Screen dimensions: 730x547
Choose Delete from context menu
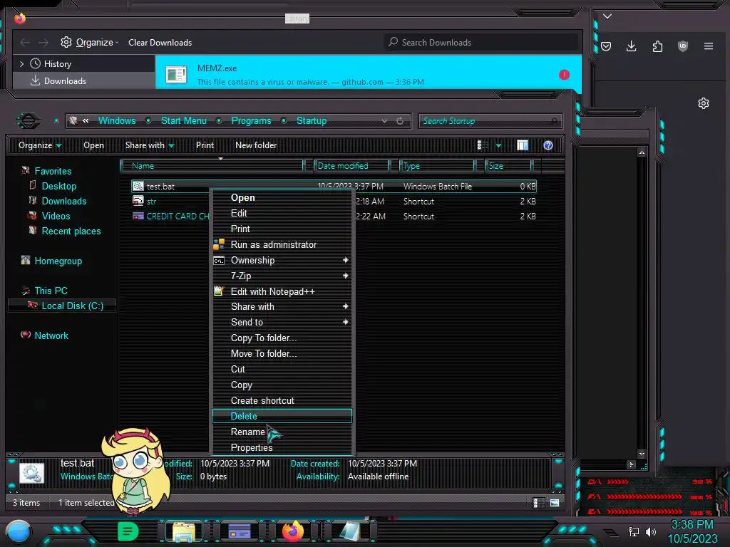pos(282,416)
